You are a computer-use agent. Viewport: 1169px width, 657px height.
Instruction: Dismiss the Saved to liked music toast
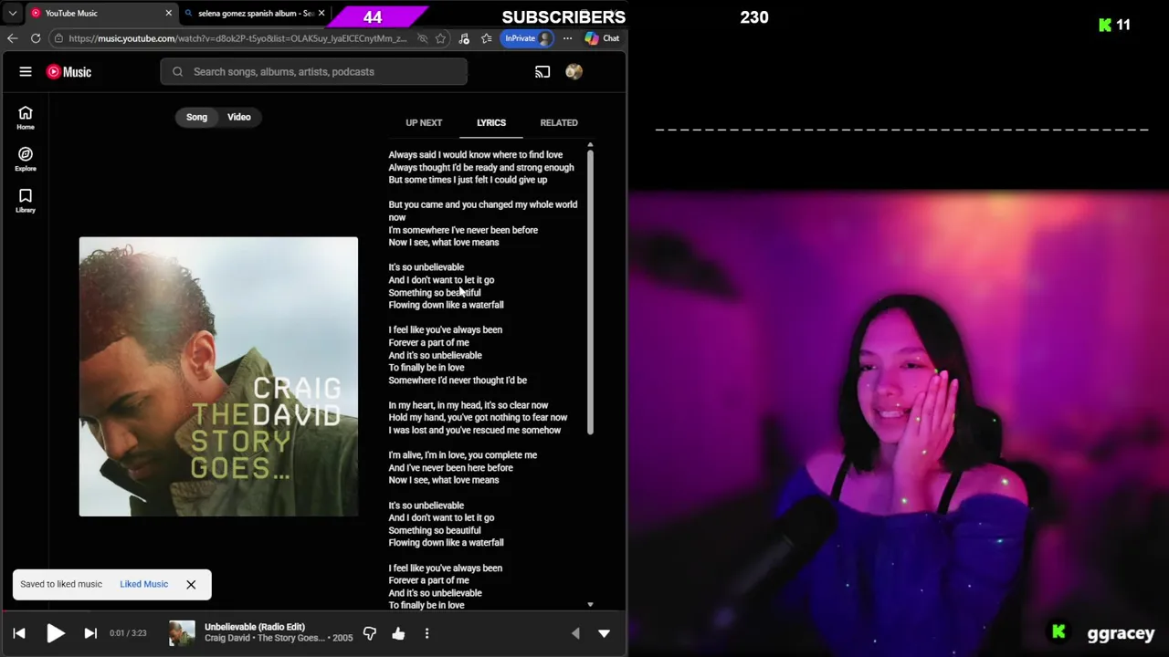coord(191,584)
